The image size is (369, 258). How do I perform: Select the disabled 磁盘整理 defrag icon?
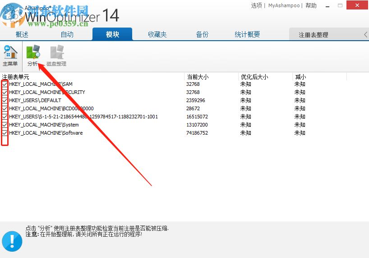pos(56,56)
